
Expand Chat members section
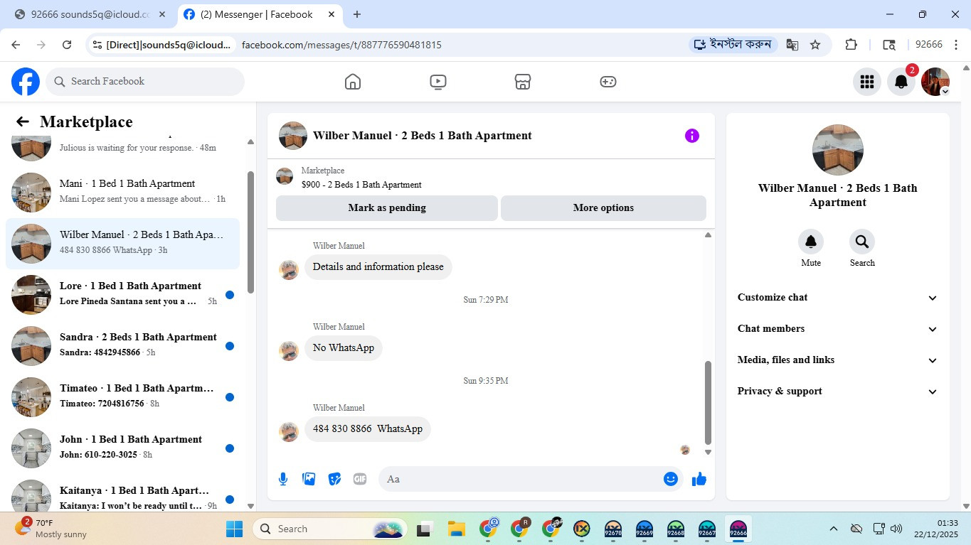click(x=837, y=329)
